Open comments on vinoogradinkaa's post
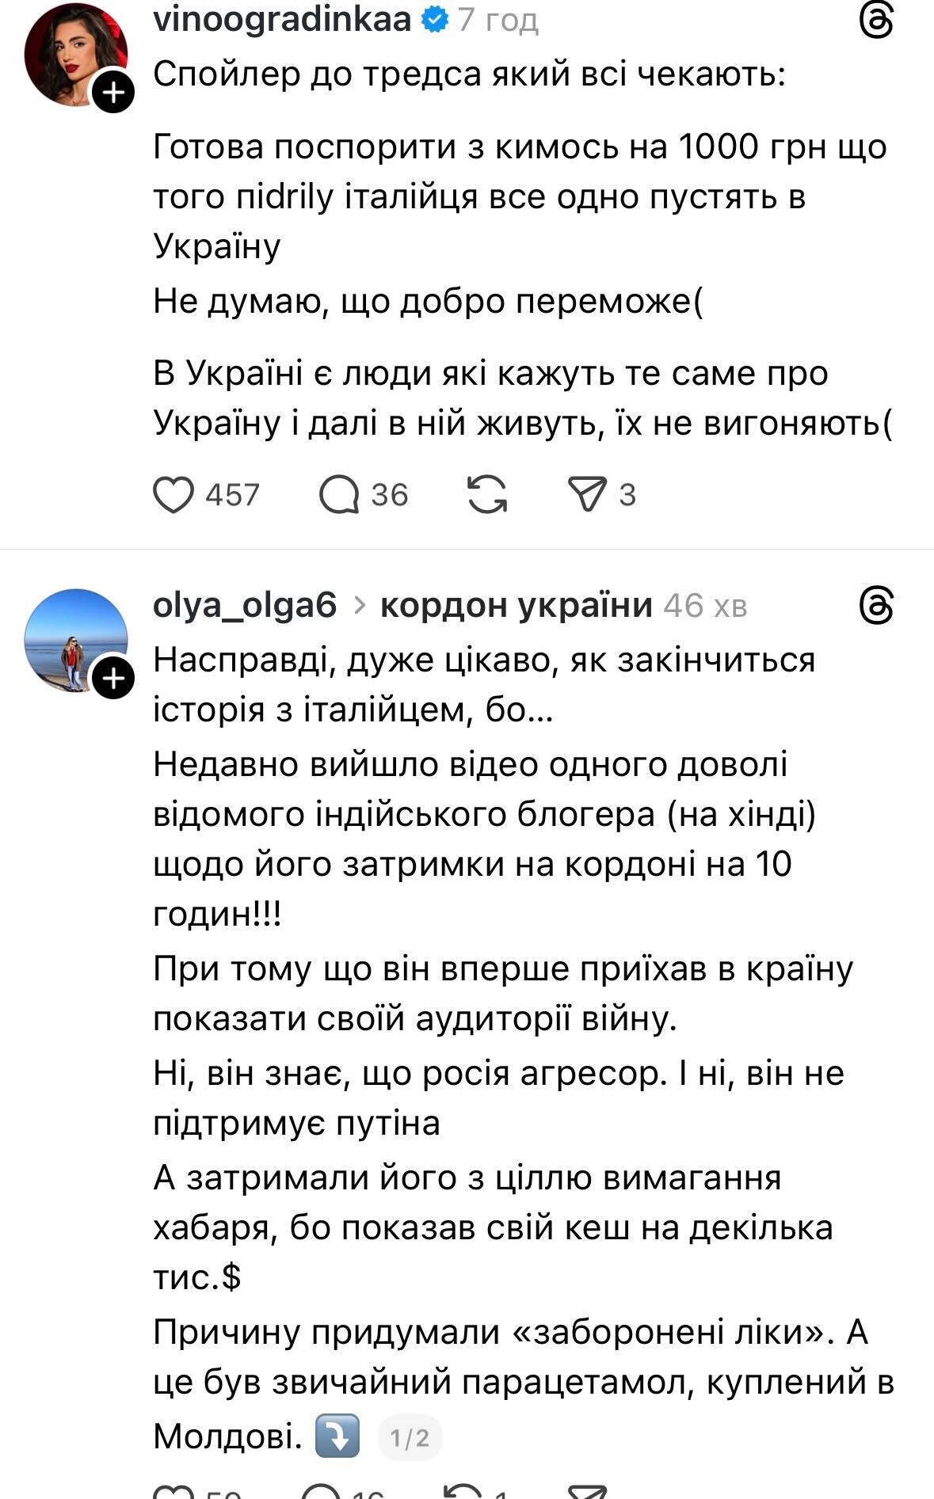934x1499 pixels. (x=339, y=496)
